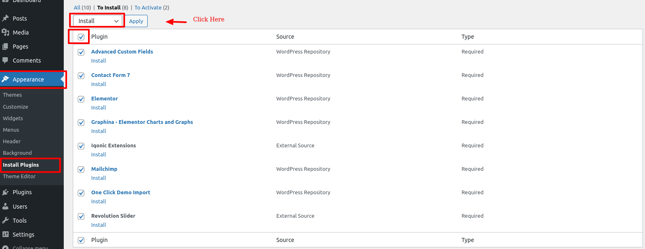Uncheck the Revolution Slider checkbox

pos(81,216)
